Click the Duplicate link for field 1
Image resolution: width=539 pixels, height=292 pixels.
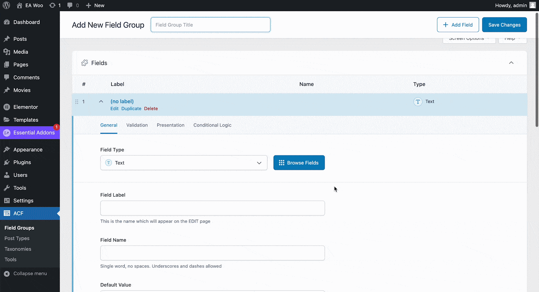(131, 109)
